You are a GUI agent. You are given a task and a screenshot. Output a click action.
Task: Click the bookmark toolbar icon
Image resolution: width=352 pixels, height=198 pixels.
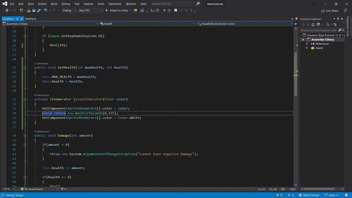click(x=175, y=10)
